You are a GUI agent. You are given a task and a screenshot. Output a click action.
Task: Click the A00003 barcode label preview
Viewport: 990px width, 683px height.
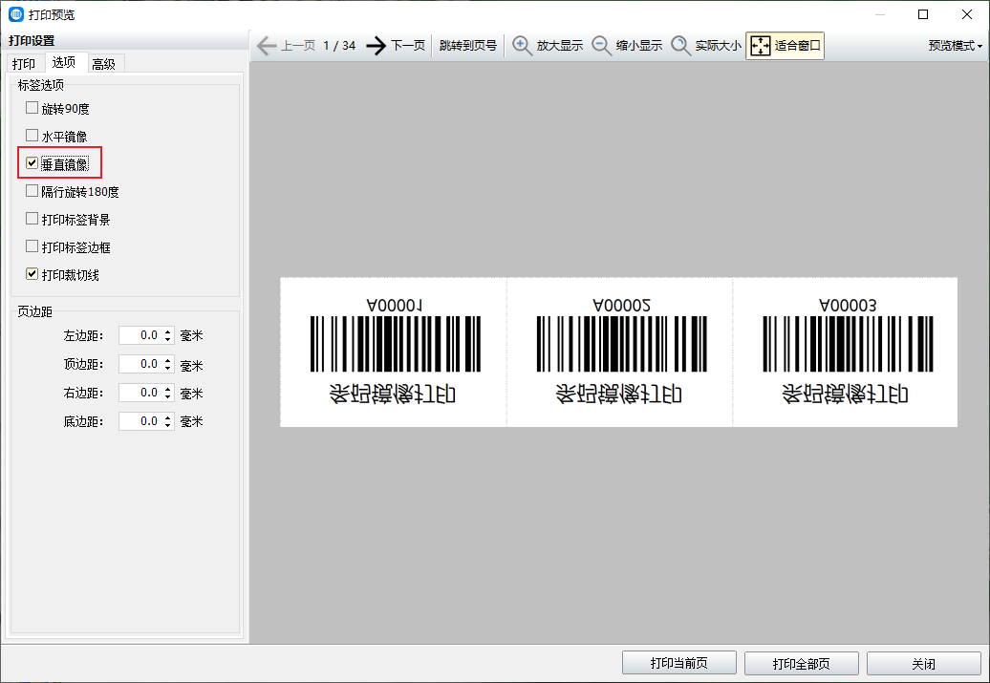(845, 352)
